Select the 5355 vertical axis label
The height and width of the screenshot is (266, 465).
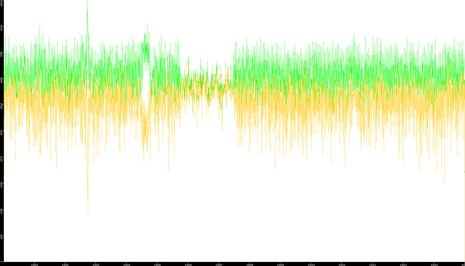pos(2,54)
